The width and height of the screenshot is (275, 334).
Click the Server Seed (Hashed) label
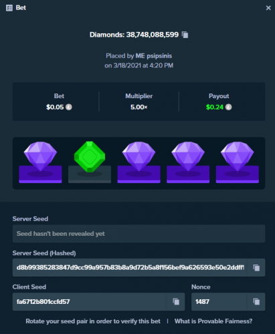pos(44,253)
